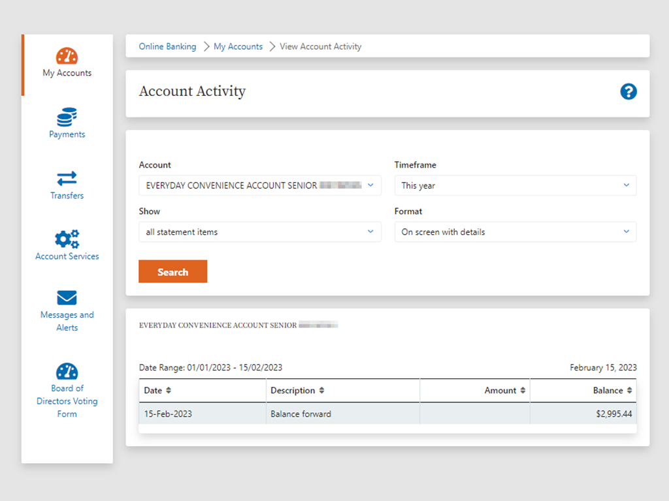Open Board of Directors Voting Form icon
Image resolution: width=669 pixels, height=501 pixels.
[x=67, y=371]
